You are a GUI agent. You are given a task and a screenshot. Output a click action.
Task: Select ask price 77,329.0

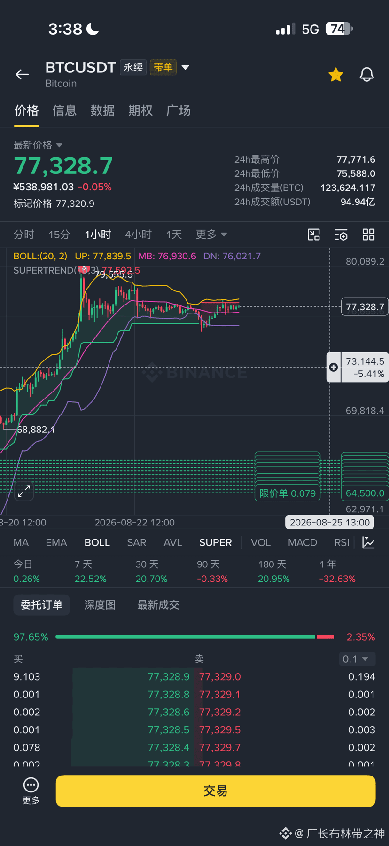click(220, 677)
